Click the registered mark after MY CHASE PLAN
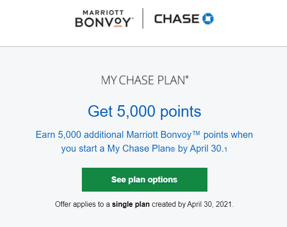This screenshot has height=227, width=287. point(187,77)
